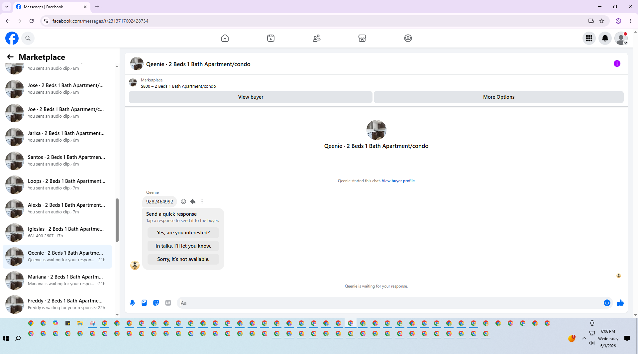Bookmark this page with the star
Screen dimensions: 638x354
point(602,21)
